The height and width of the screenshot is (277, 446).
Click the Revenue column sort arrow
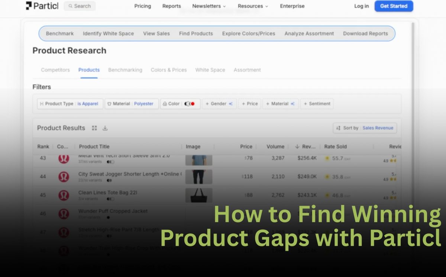click(x=297, y=146)
